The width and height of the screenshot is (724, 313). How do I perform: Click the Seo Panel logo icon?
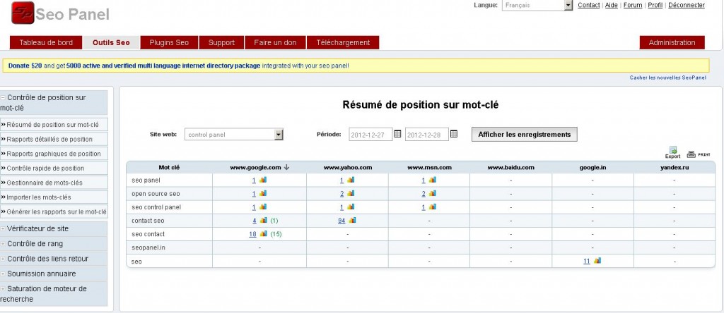[23, 13]
